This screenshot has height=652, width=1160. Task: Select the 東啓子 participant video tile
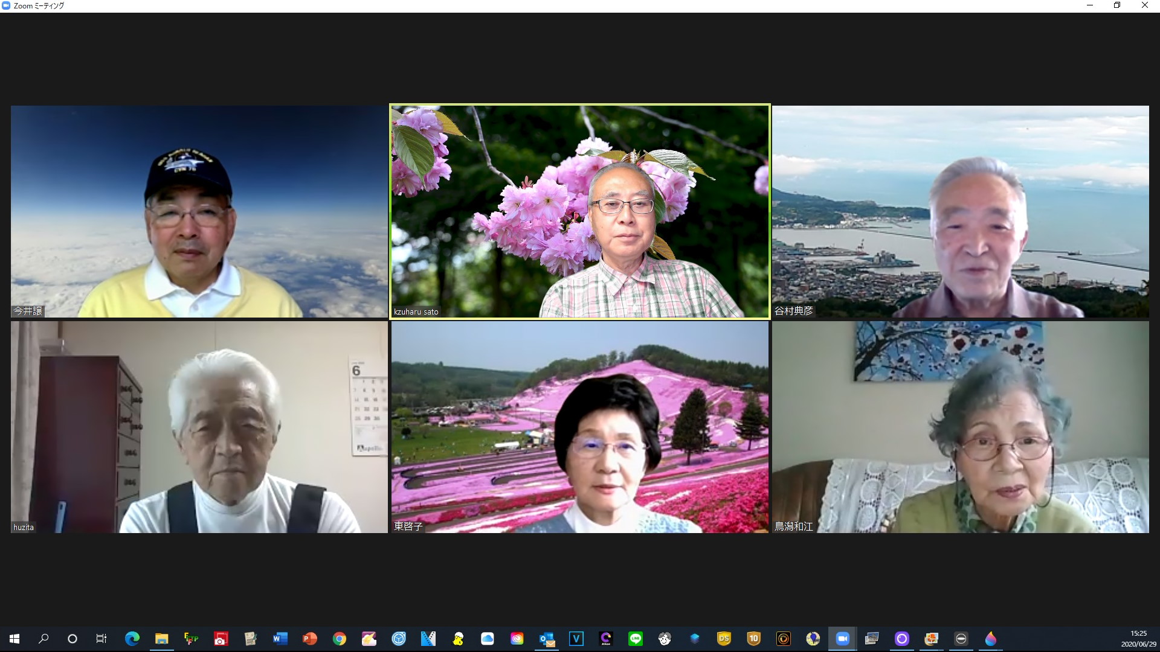(580, 427)
